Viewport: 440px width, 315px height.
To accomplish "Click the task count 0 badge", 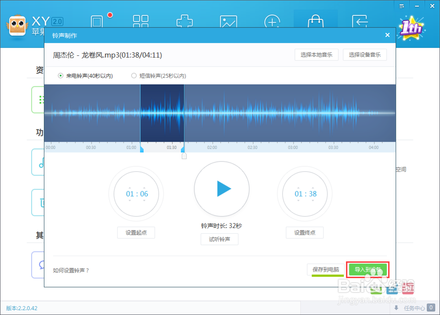I will (431, 308).
